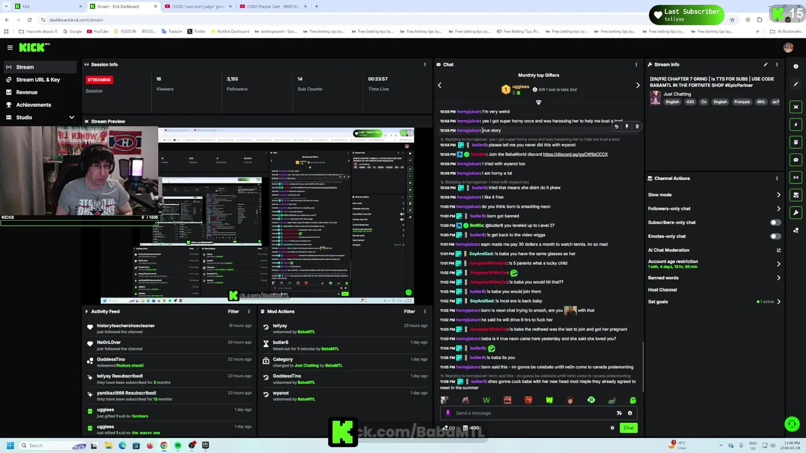
Task: Click the green Chat send button
Action: 628,428
